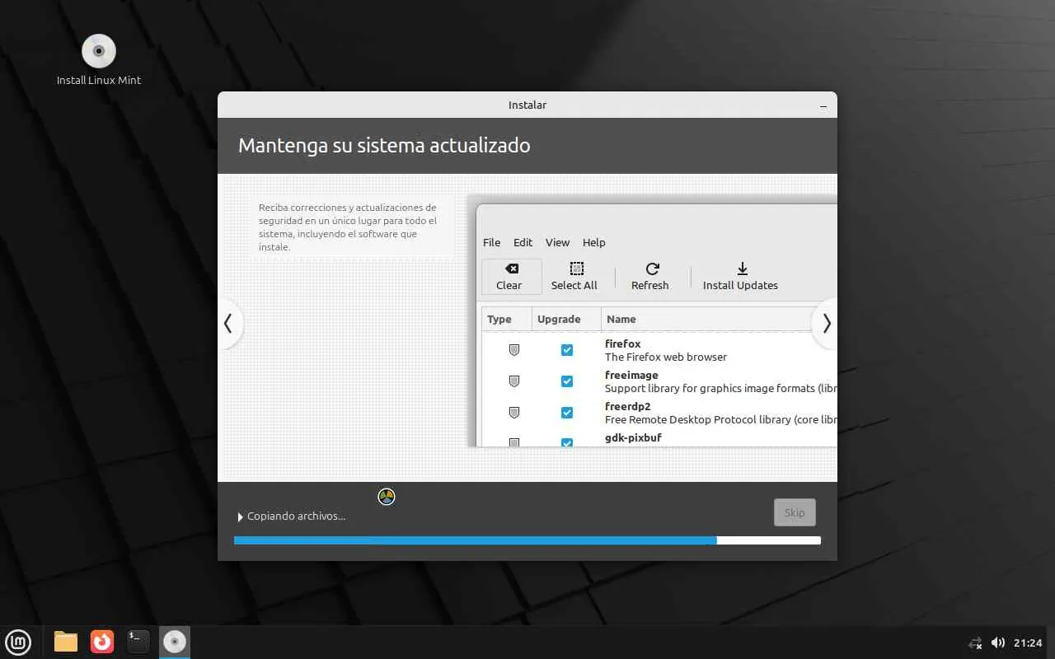Select the freeimage package name

point(631,375)
